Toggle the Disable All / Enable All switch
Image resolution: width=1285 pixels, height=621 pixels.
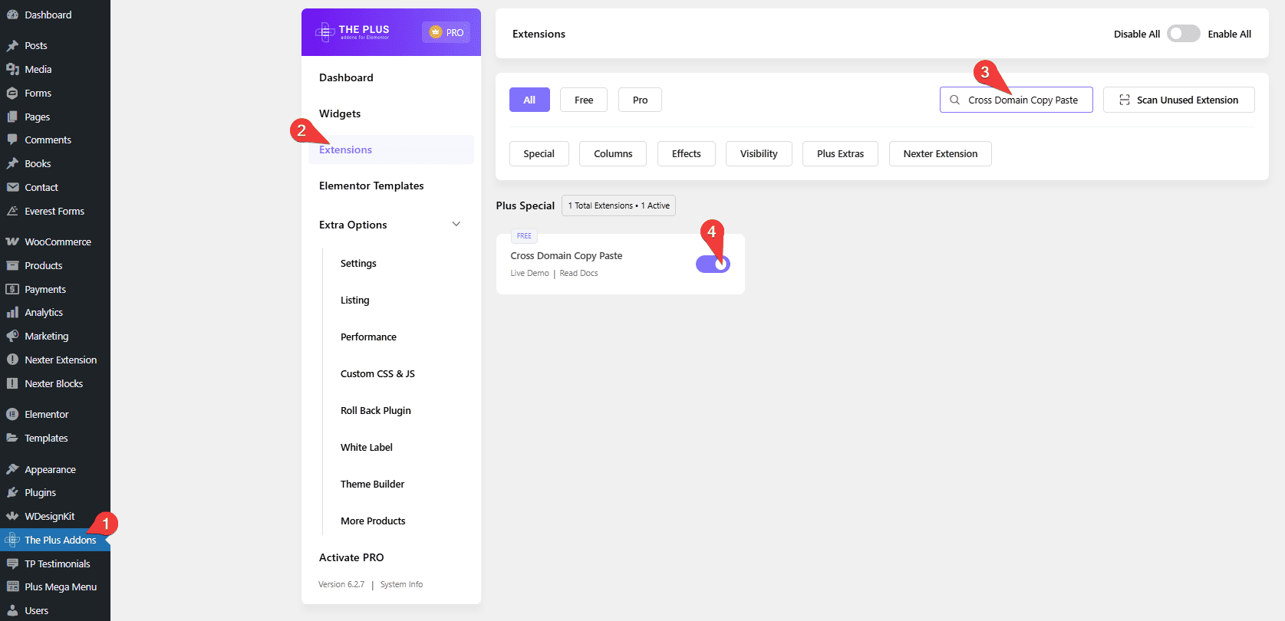[x=1183, y=34]
